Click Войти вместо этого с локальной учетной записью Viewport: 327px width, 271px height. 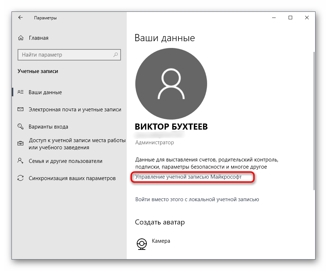coord(197,199)
